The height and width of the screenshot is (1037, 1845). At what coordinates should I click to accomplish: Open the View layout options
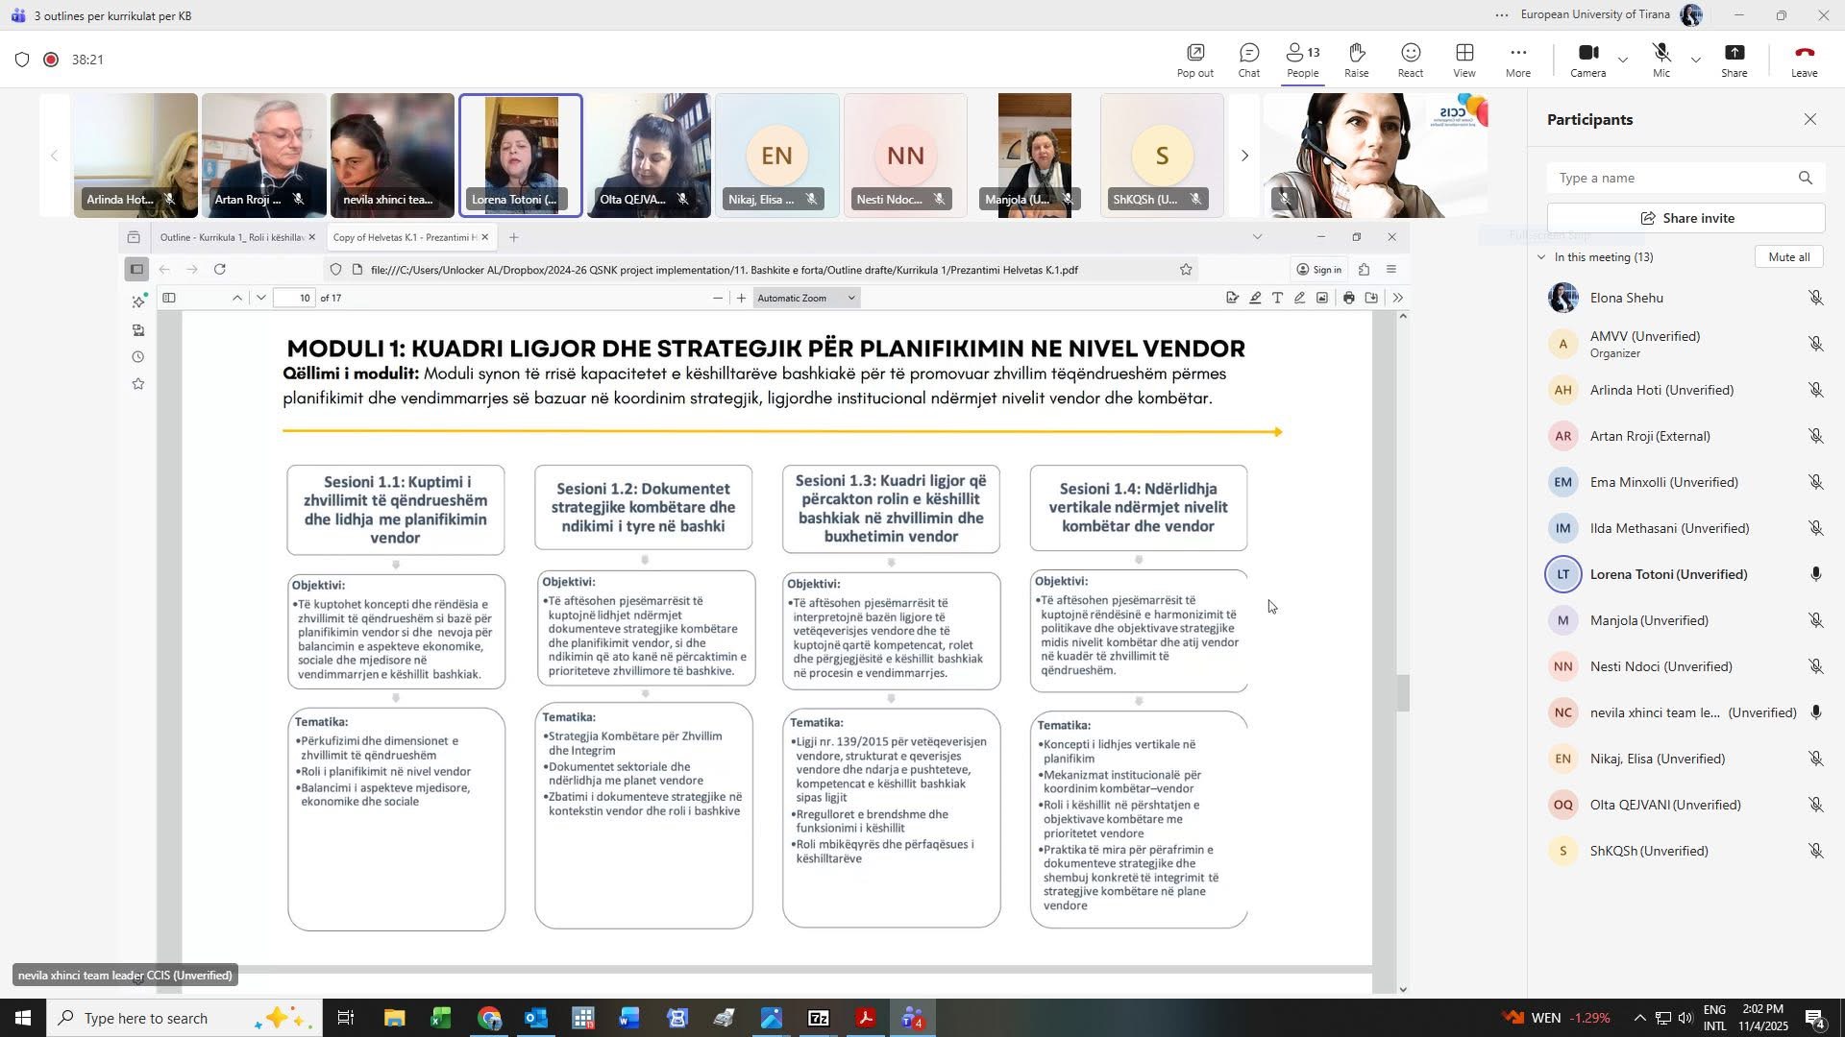pos(1464,60)
